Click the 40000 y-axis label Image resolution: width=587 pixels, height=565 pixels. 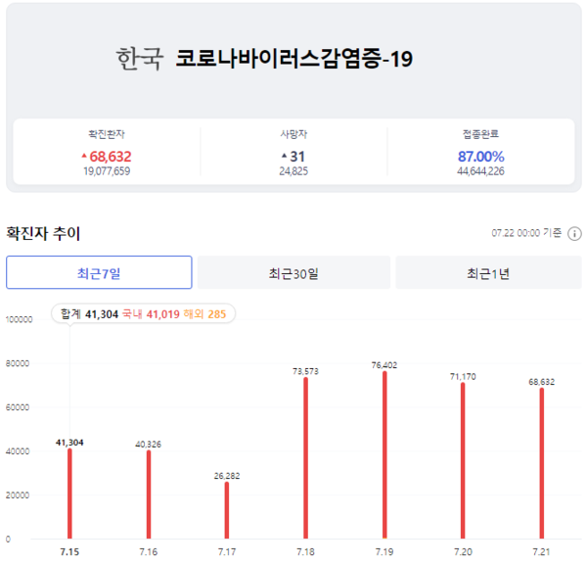click(18, 451)
